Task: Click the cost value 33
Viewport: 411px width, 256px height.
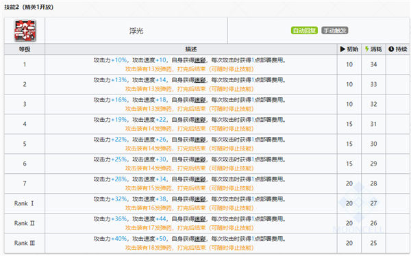Action: (373, 84)
